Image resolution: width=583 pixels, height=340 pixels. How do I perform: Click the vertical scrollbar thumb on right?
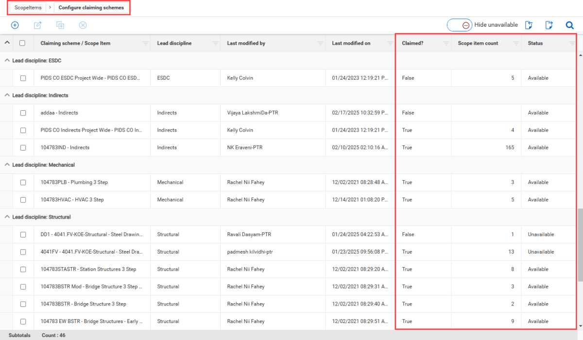[580, 245]
